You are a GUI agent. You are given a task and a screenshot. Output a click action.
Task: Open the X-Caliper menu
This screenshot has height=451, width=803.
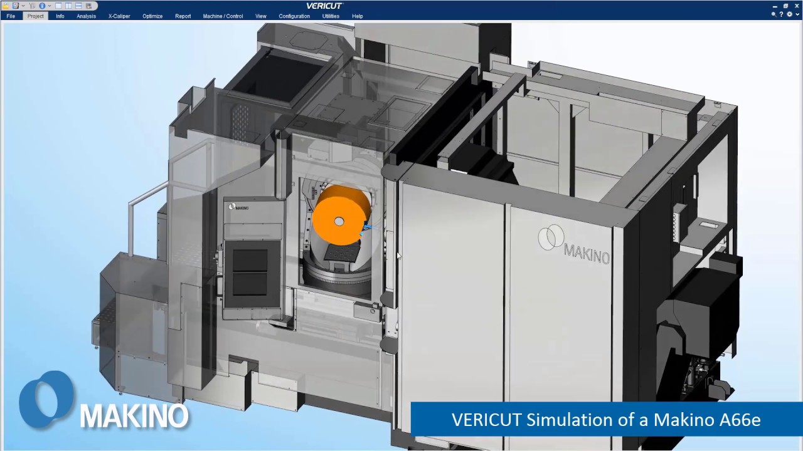[119, 16]
